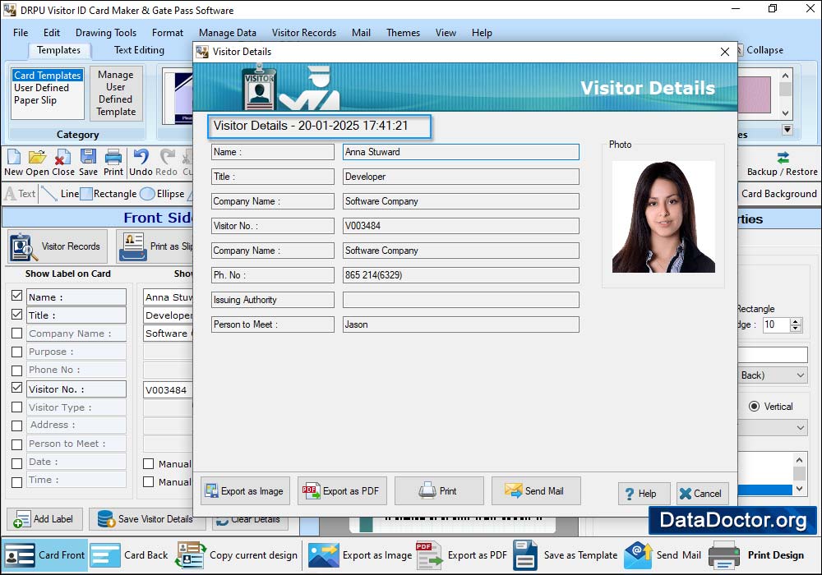Open Backup / Restore tool
Screen dimensions: 822x575
click(783, 164)
